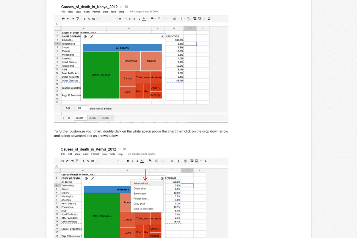Expand the Sheet2 tab dropdown arrow
357x238 pixels.
pyautogui.click(x=98, y=118)
